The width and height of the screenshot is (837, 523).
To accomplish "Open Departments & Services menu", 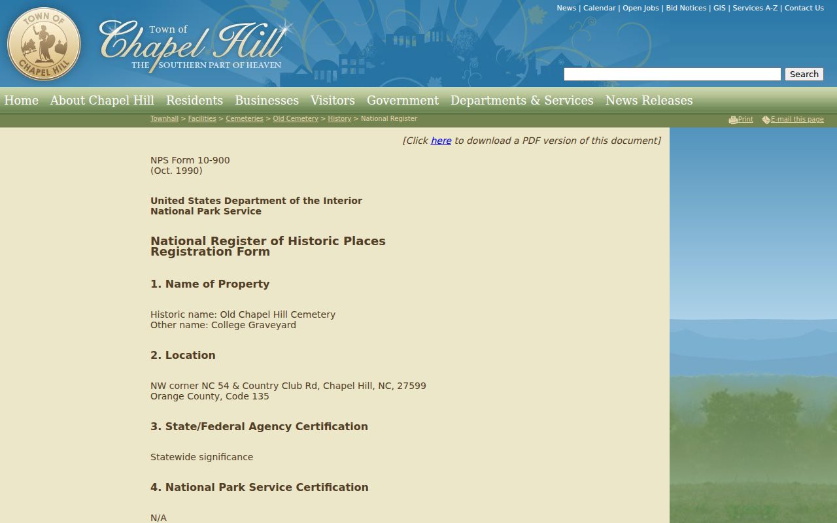I will [522, 100].
